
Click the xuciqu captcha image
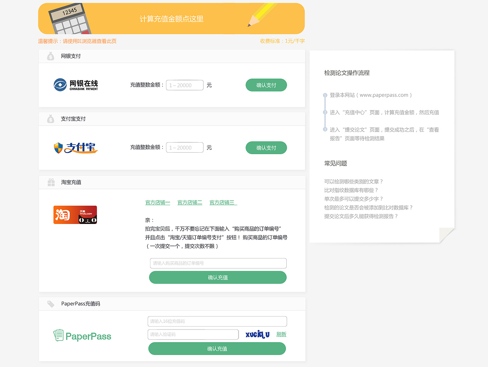click(257, 334)
